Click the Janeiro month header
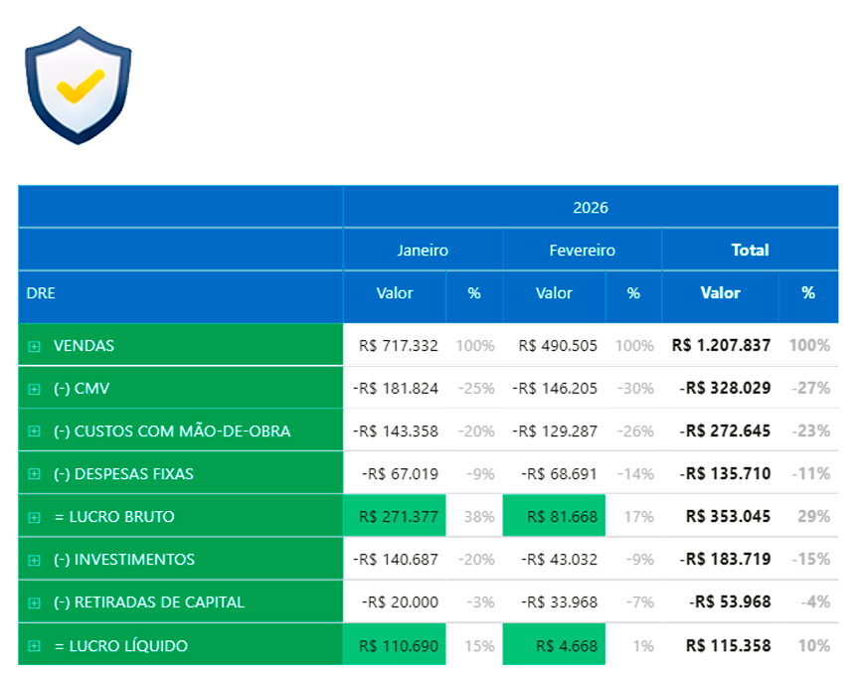This screenshot has height=684, width=865. pyautogui.click(x=423, y=251)
